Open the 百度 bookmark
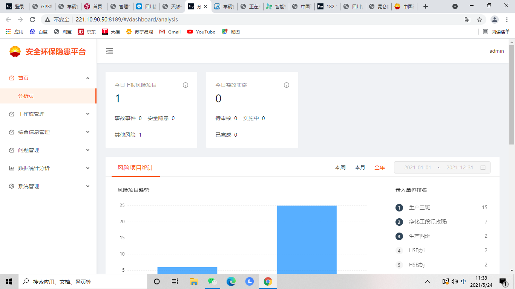This screenshot has height=289, width=515. click(x=39, y=32)
